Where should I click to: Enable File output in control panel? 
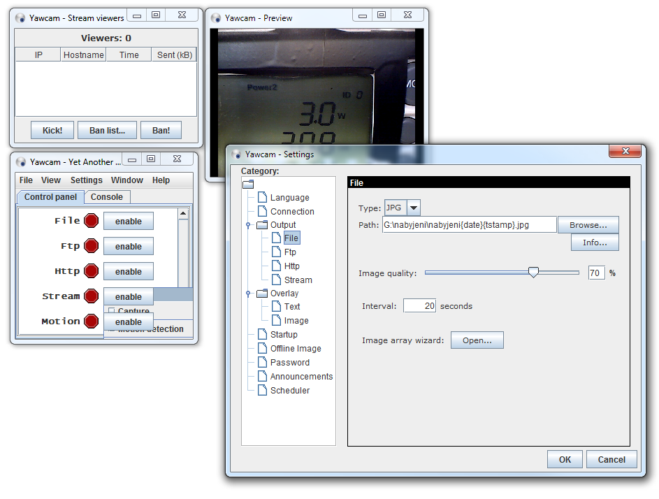coord(129,222)
